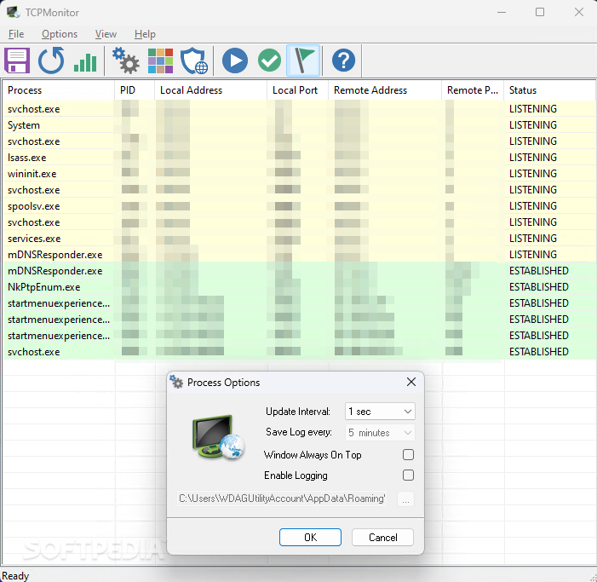Select the wininit.exe process row
The height and width of the screenshot is (582, 597).
(x=299, y=174)
